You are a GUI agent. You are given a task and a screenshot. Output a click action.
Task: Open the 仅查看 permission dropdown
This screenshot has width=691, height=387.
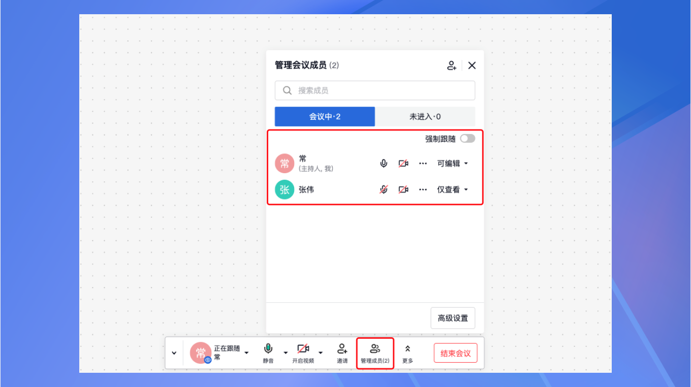(453, 189)
